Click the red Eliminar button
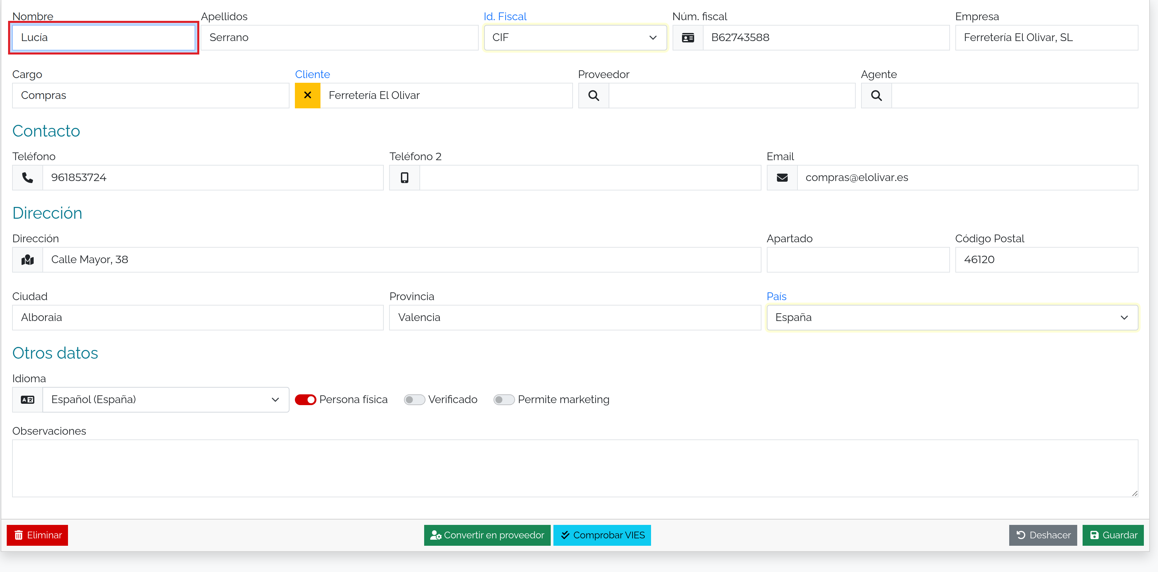The height and width of the screenshot is (572, 1158). pos(37,535)
